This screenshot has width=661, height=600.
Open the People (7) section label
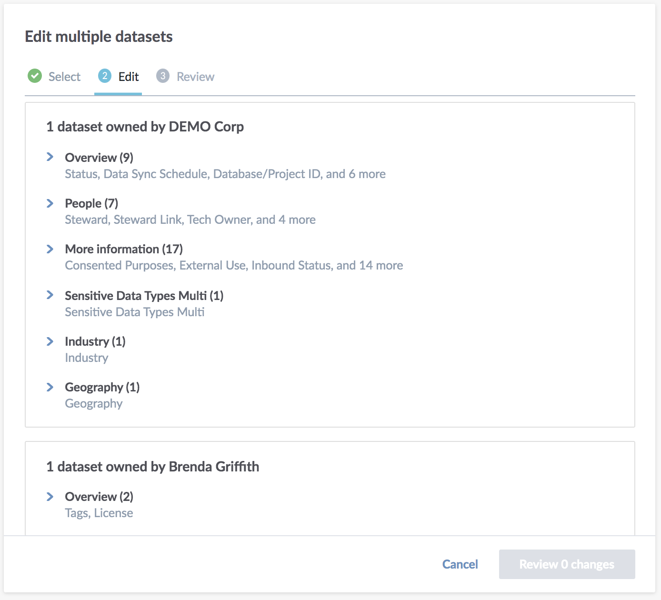coord(91,203)
